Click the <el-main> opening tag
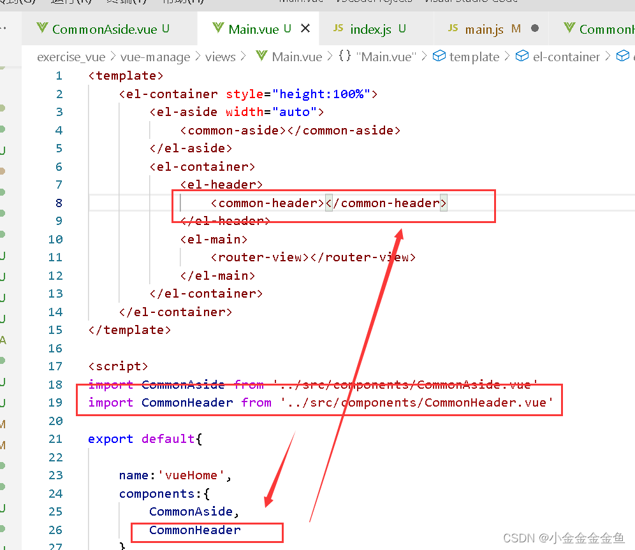Viewport: 635px width, 550px height. (x=214, y=239)
